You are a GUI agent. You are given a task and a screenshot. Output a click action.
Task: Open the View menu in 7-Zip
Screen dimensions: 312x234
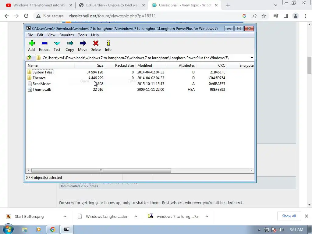click(51, 35)
